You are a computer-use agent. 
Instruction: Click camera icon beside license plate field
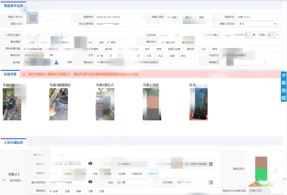click(90, 164)
